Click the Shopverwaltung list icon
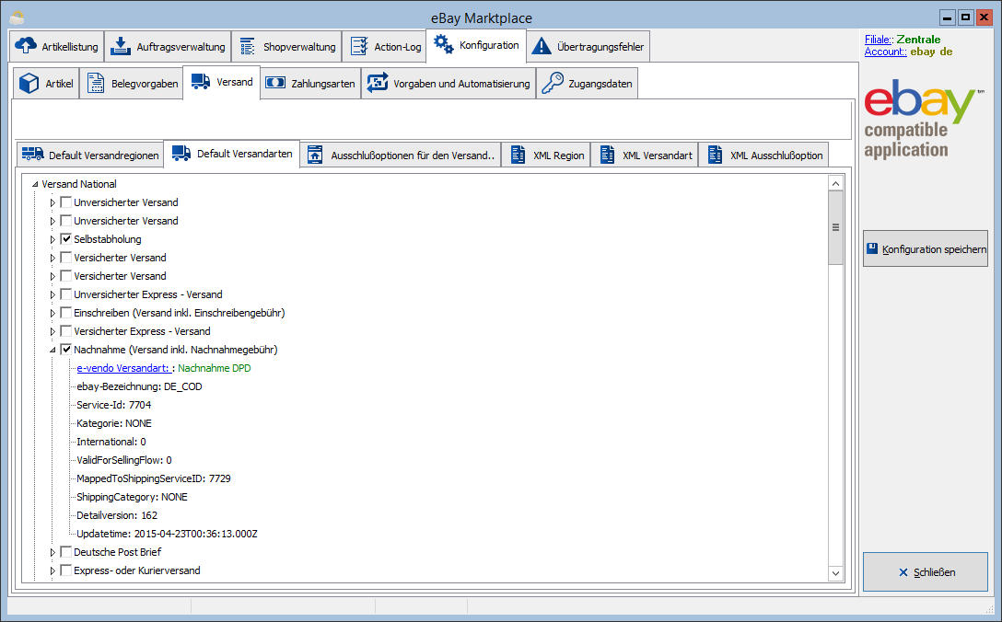This screenshot has height=622, width=1002. point(248,47)
